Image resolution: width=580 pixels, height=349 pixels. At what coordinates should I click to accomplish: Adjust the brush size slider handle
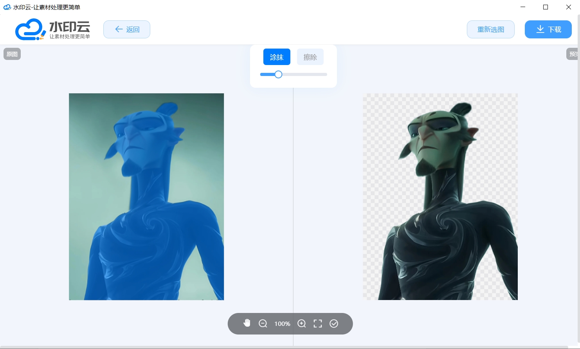coord(278,74)
